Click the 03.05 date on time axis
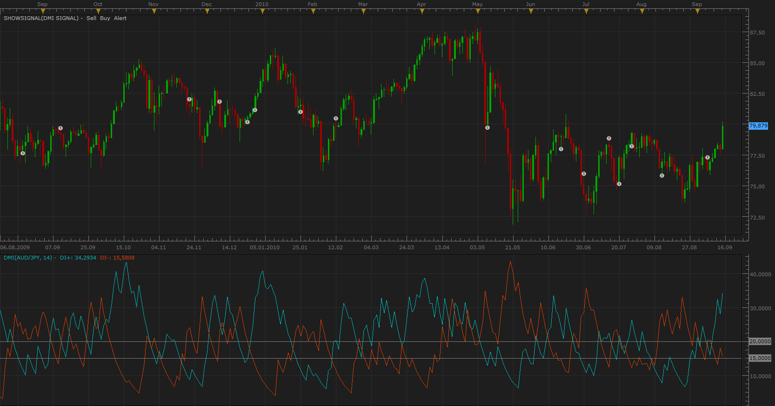775x406 pixels. (477, 247)
